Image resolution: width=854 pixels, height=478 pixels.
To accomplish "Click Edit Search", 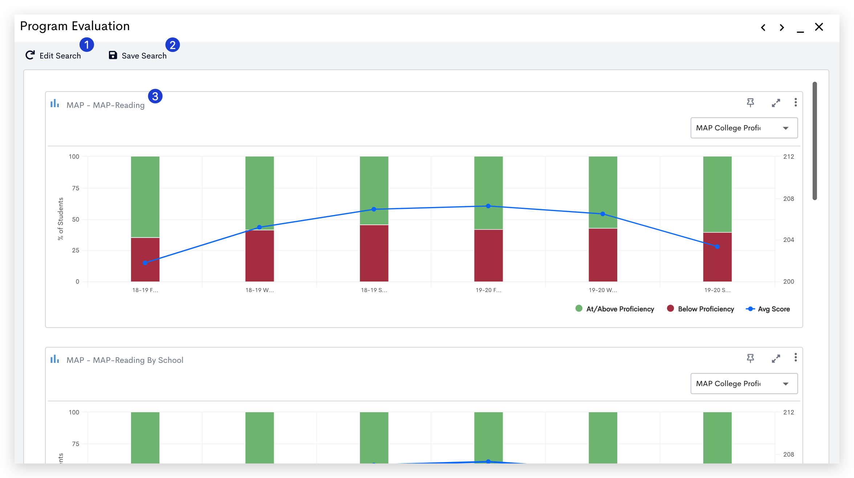I will (x=53, y=55).
